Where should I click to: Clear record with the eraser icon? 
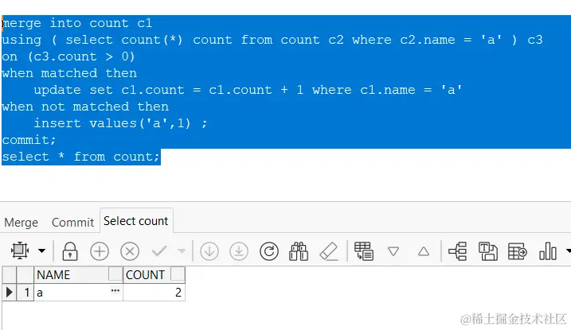[x=329, y=251]
